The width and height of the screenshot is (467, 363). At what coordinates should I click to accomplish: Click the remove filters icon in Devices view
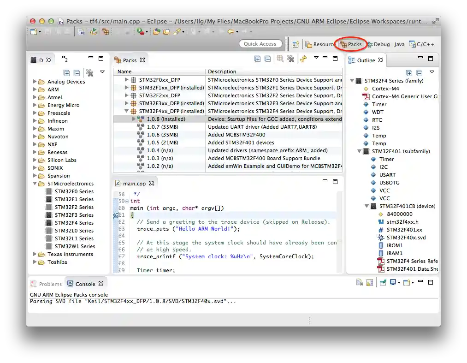click(x=89, y=73)
